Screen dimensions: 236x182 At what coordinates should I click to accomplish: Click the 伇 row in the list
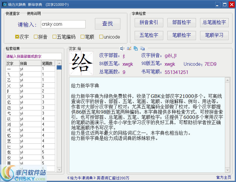point(30,158)
